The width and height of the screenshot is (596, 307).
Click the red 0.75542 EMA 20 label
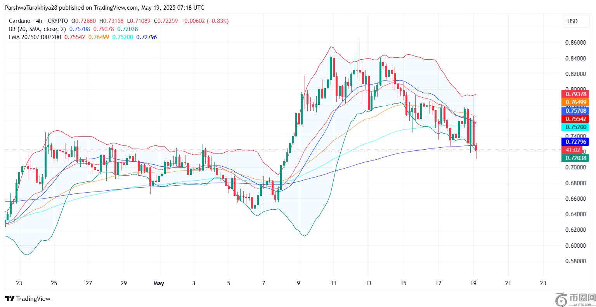pos(575,119)
